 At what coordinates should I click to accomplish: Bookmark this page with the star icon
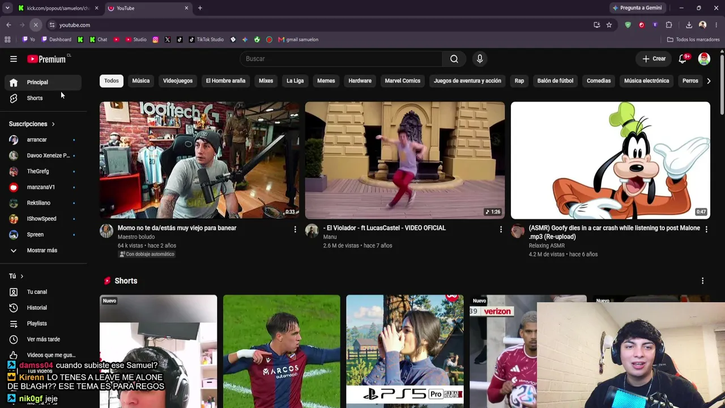point(609,25)
